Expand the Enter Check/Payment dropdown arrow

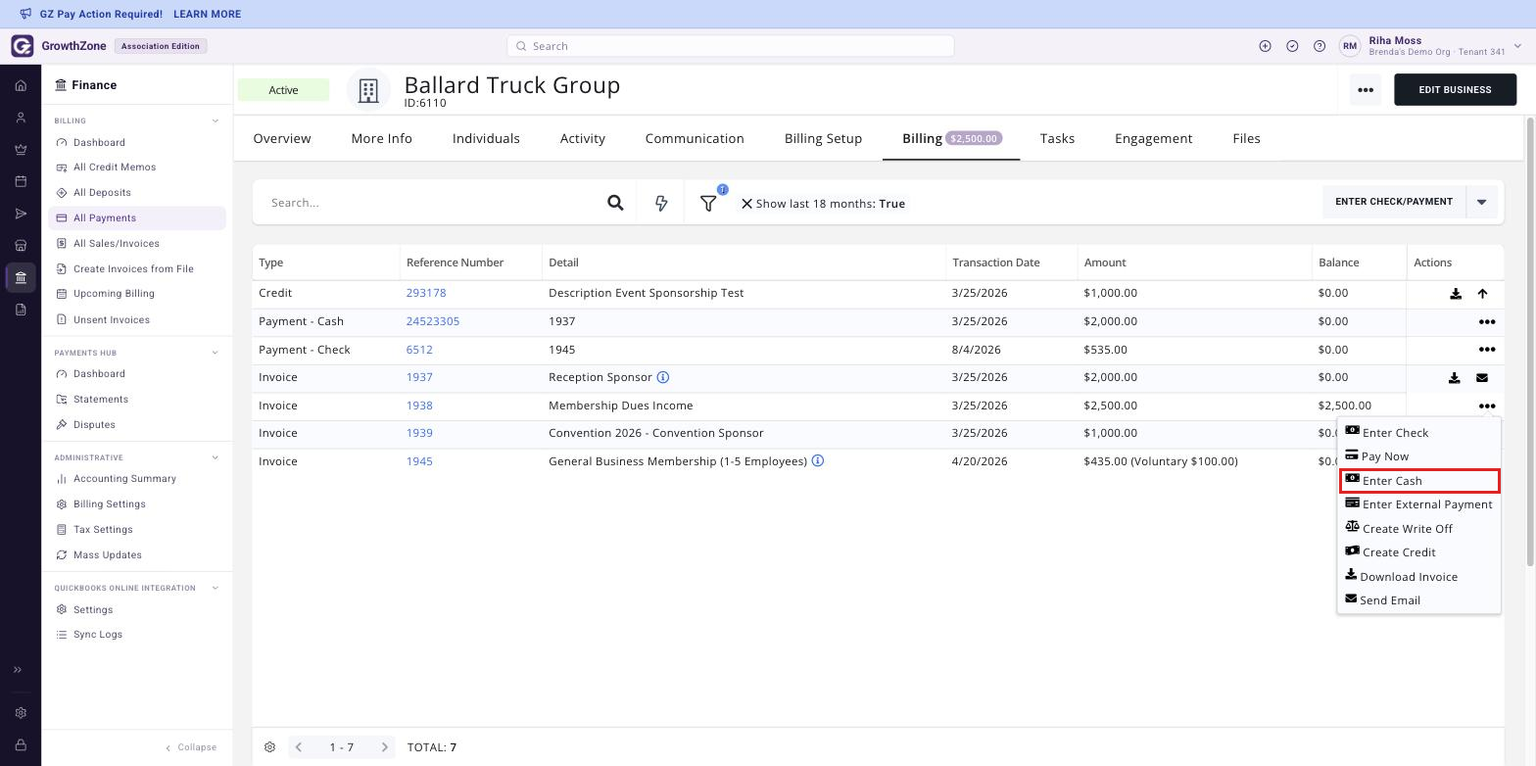(x=1482, y=202)
